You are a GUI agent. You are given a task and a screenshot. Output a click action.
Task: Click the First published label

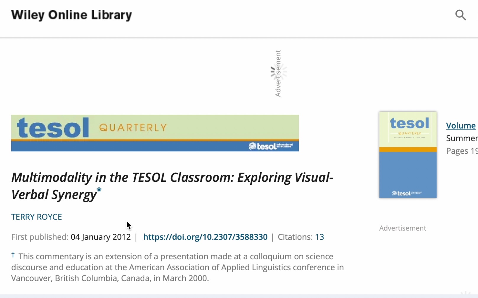40,237
